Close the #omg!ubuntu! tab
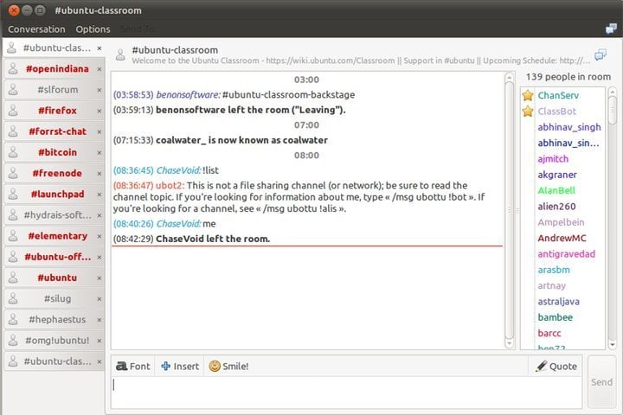623x415 pixels. [100, 341]
